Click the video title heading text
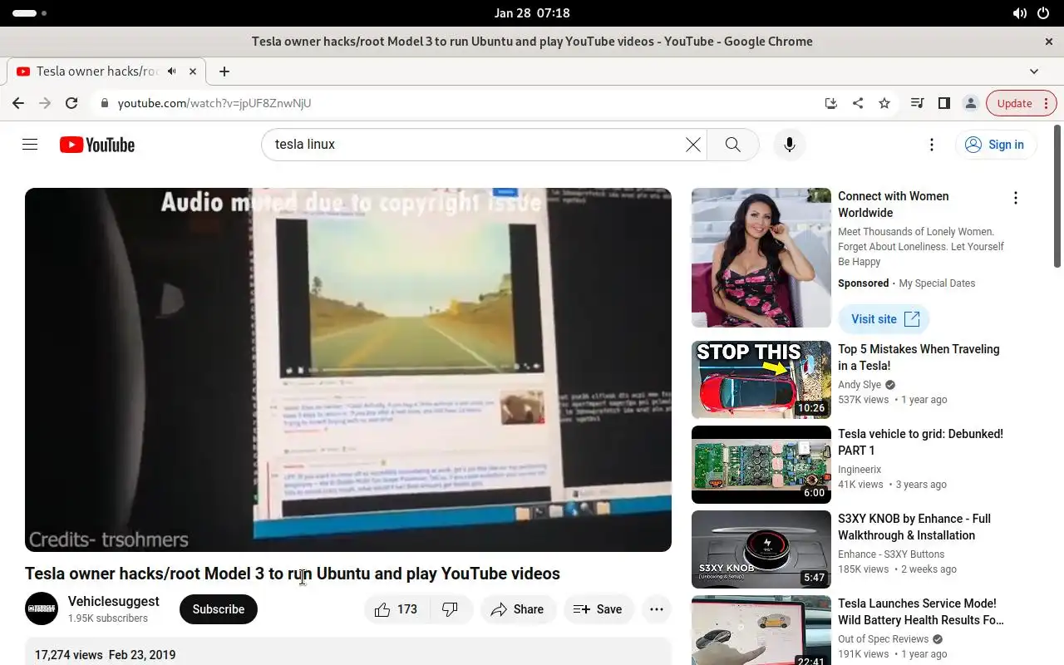 click(x=293, y=574)
